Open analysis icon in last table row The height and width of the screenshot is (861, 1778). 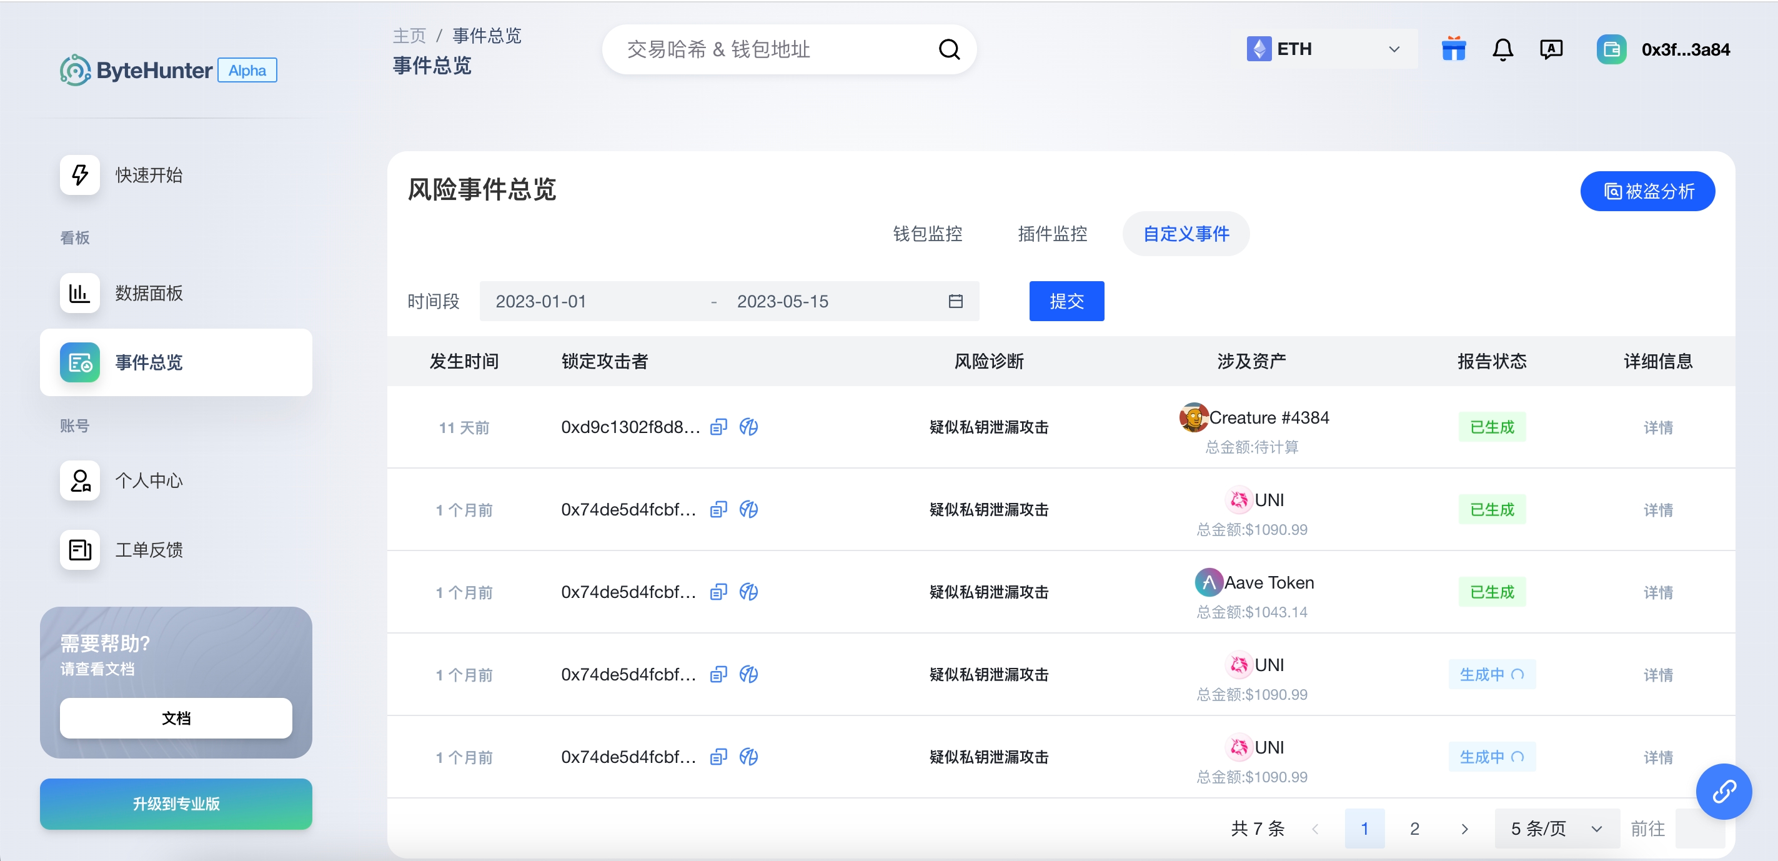748,757
